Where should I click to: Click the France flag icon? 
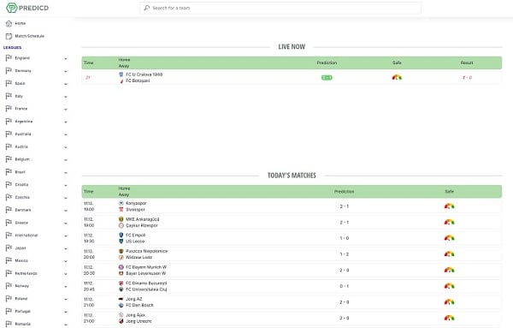9,109
